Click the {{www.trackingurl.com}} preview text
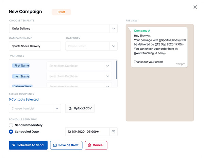 pyautogui.click(x=150, y=53)
